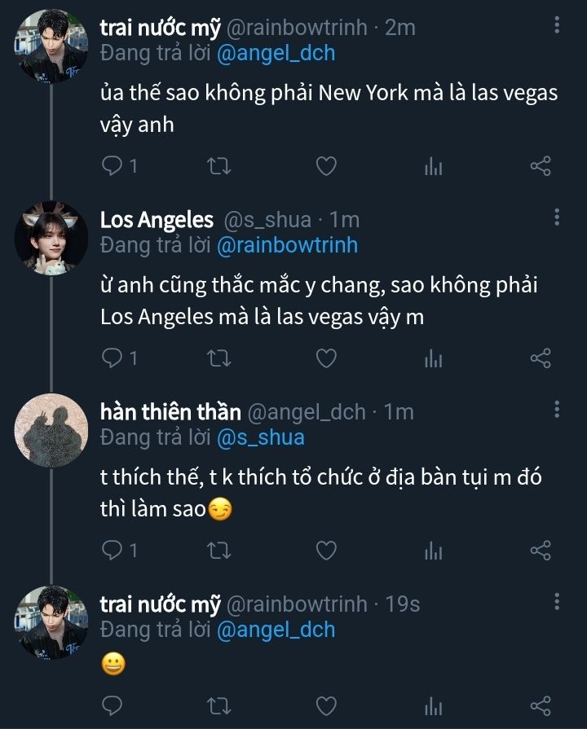Like the Los Angeles user's tweet

[326, 358]
